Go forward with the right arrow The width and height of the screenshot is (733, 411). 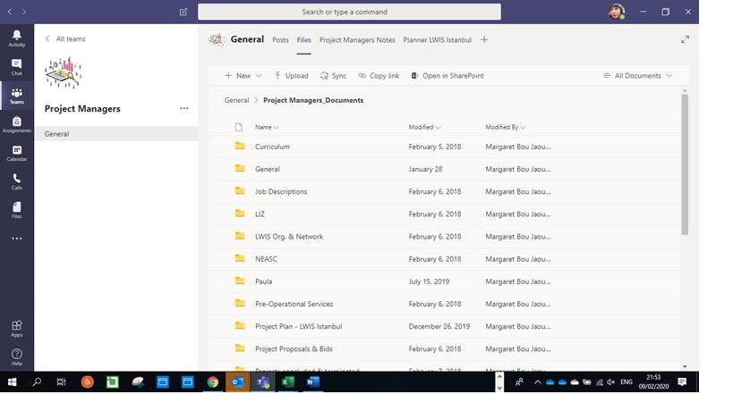click(x=24, y=12)
